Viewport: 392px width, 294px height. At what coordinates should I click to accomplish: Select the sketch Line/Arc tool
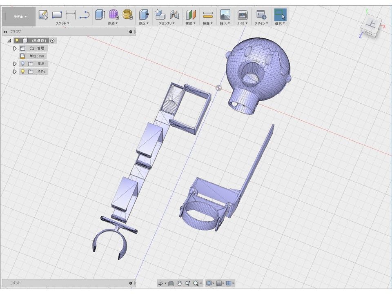point(85,15)
